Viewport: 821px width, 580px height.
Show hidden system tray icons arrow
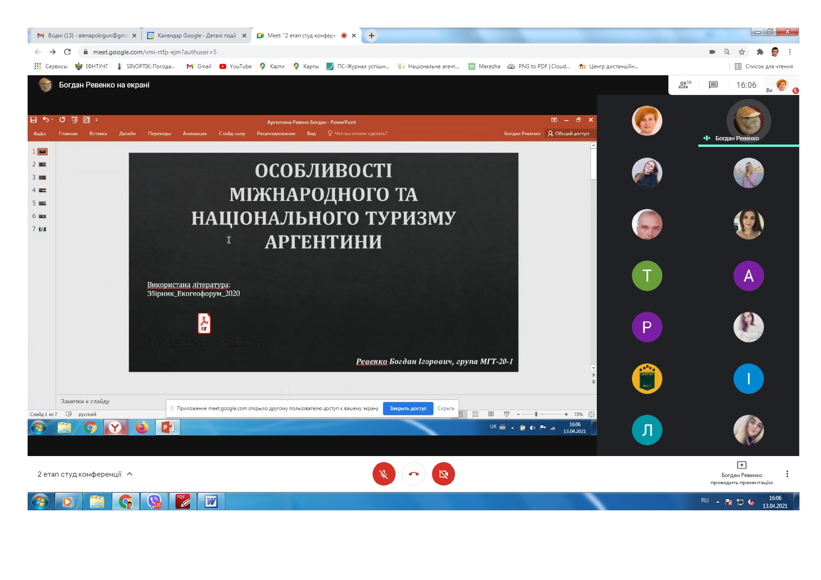[x=718, y=502]
